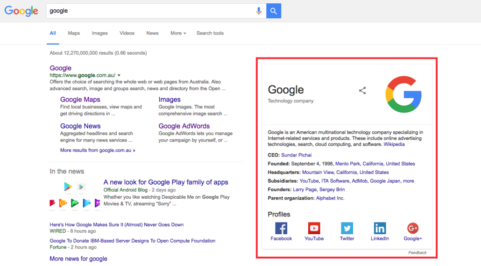Open the Facebook profile icon
The width and height of the screenshot is (481, 266).
pyautogui.click(x=281, y=228)
